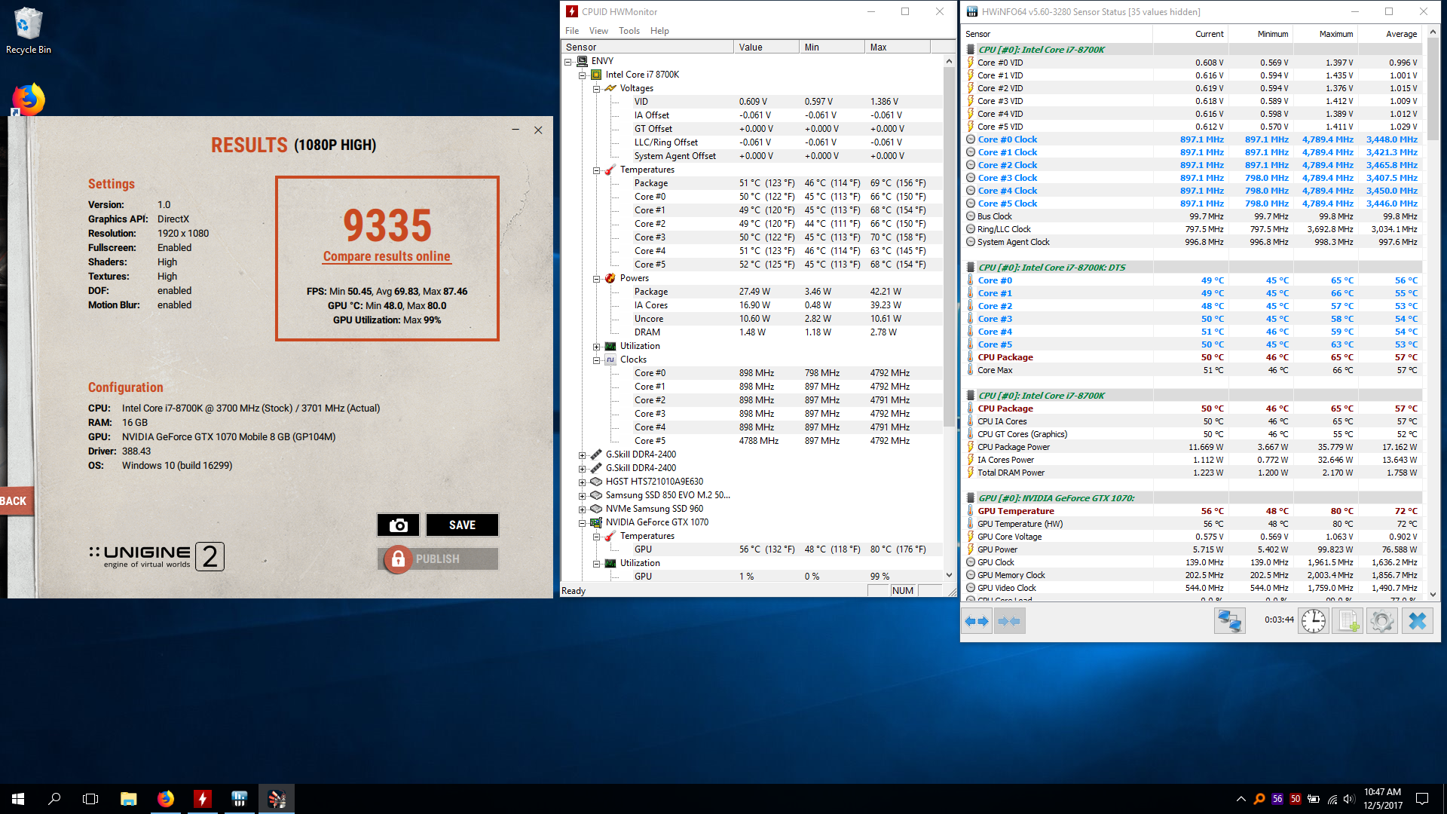
Task: Click the camera screenshot button in Unigine
Action: 398,525
